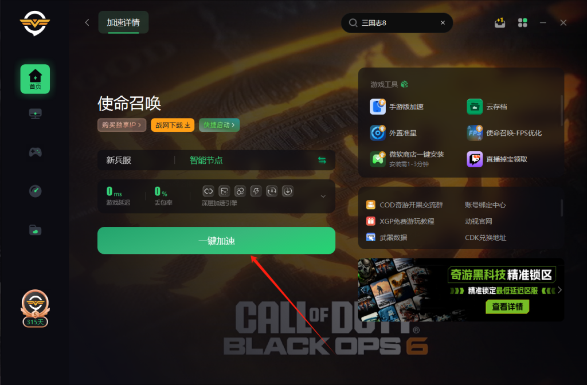Clear the 三国志8 search field
Image resolution: width=587 pixels, height=385 pixels.
tap(443, 23)
